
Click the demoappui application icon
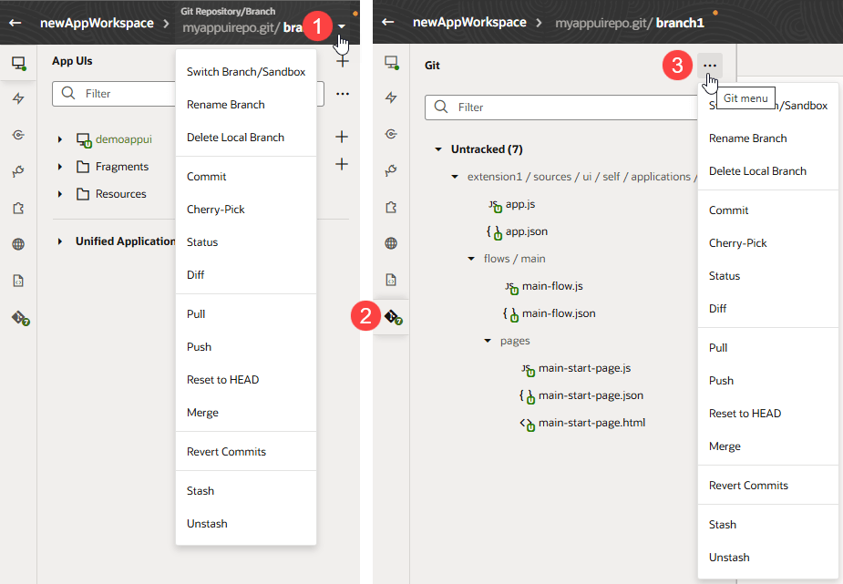pyautogui.click(x=84, y=139)
